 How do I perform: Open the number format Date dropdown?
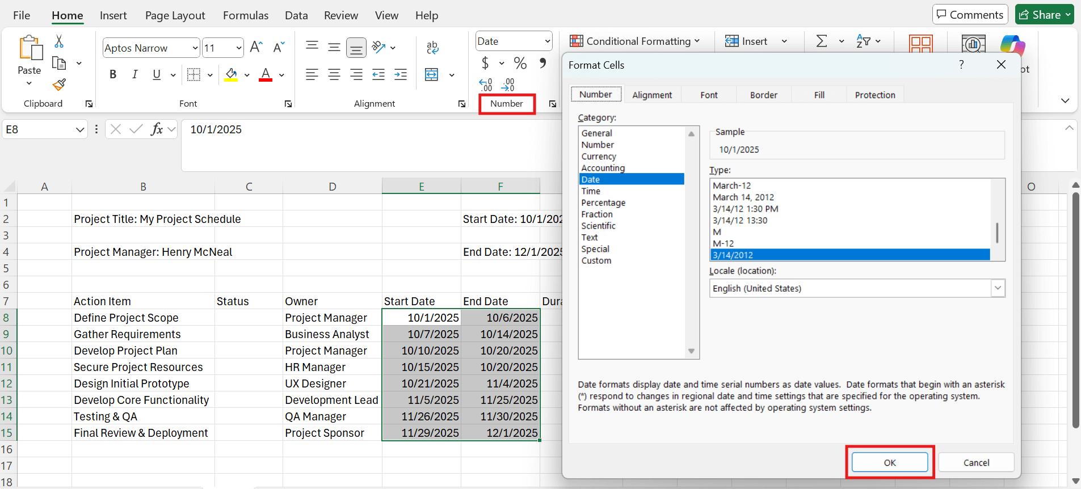547,41
